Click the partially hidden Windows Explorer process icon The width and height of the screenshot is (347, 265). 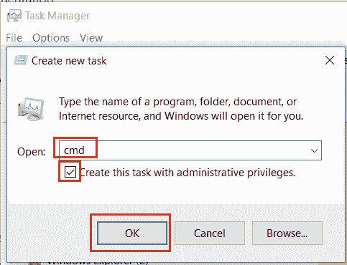(34, 263)
